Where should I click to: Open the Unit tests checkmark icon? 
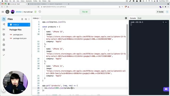coord(4,55)
